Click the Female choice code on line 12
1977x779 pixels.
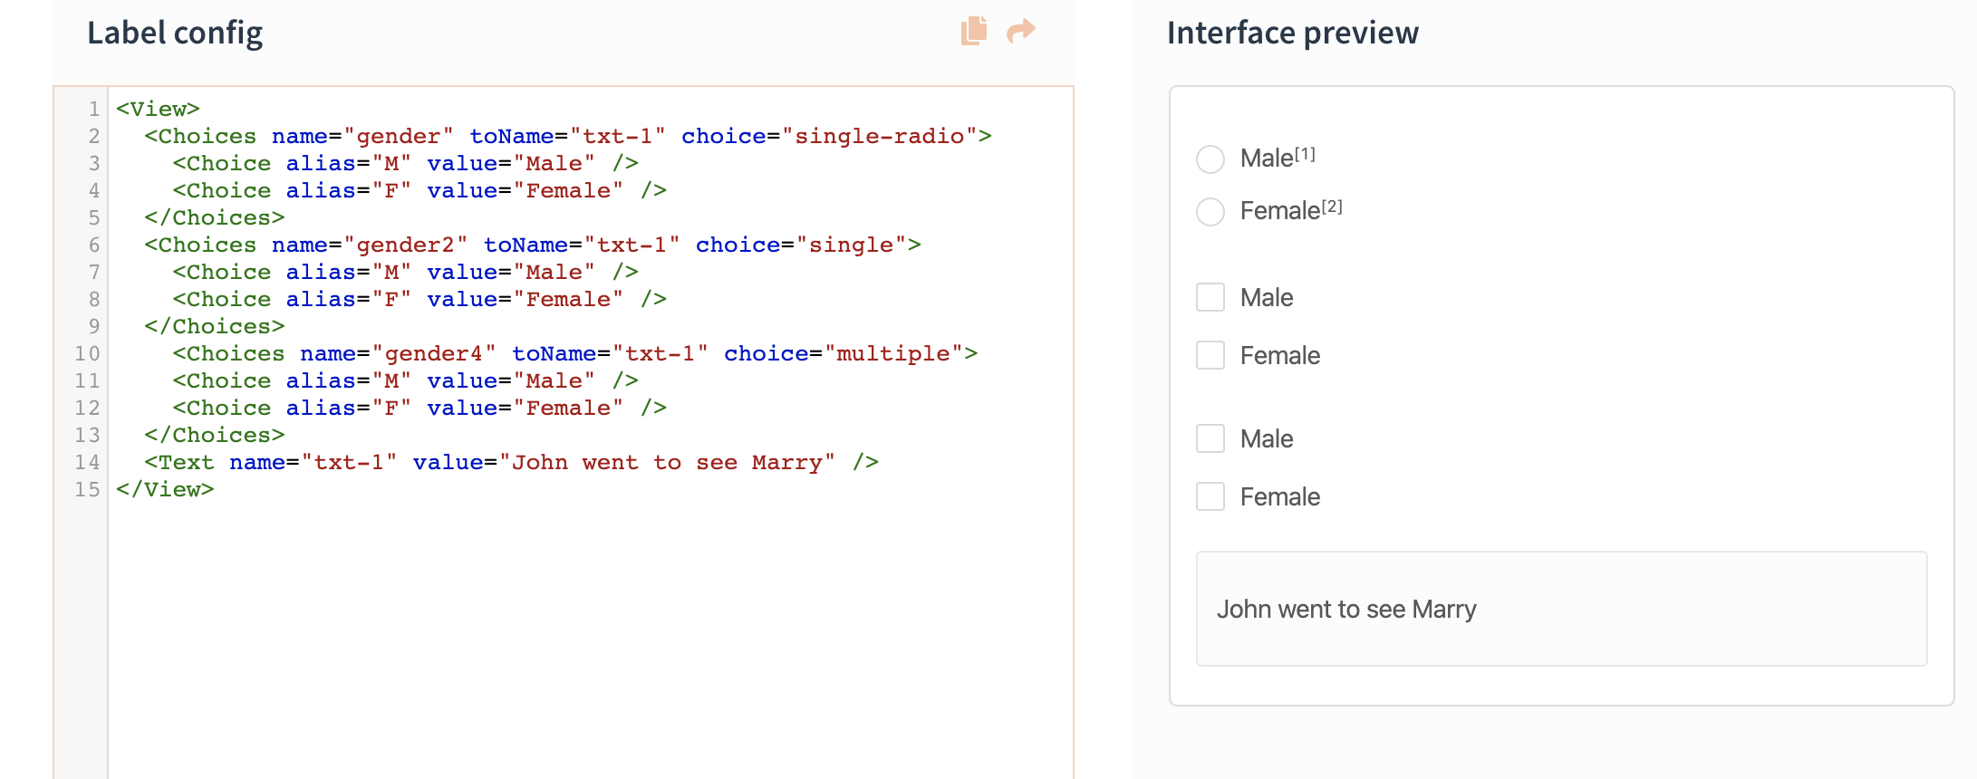coord(420,408)
